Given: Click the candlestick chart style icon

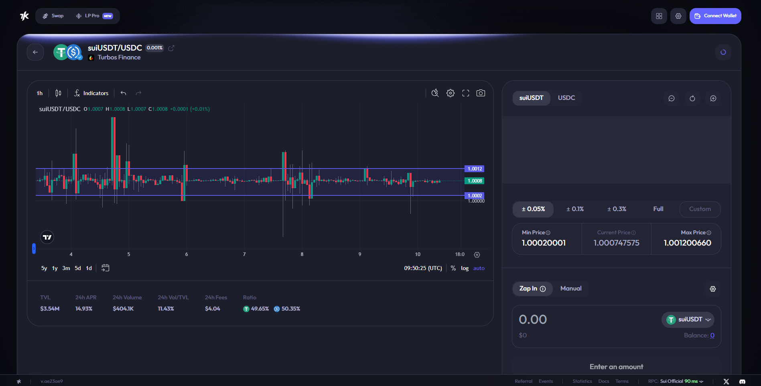Looking at the screenshot, I should [58, 93].
